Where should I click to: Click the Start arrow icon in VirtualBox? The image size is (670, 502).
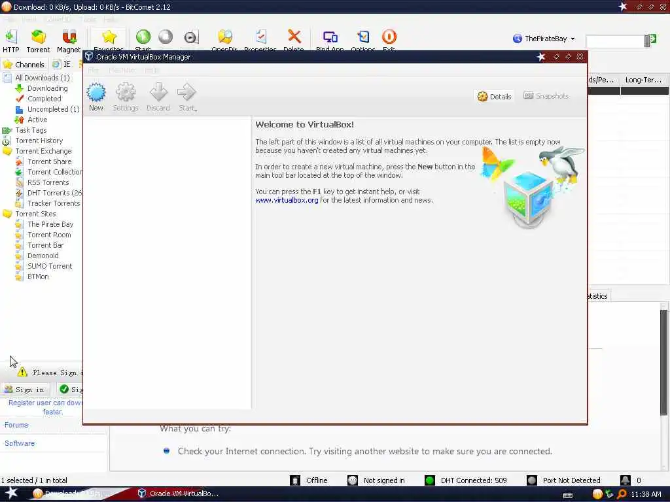click(x=186, y=92)
